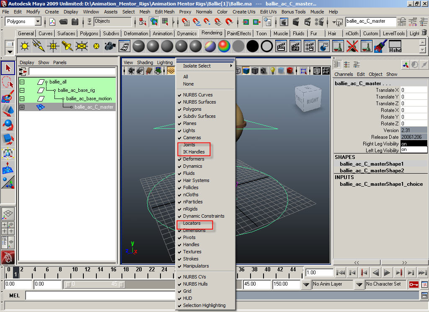Enable IK Handles display
This screenshot has height=312, width=429.
(194, 152)
